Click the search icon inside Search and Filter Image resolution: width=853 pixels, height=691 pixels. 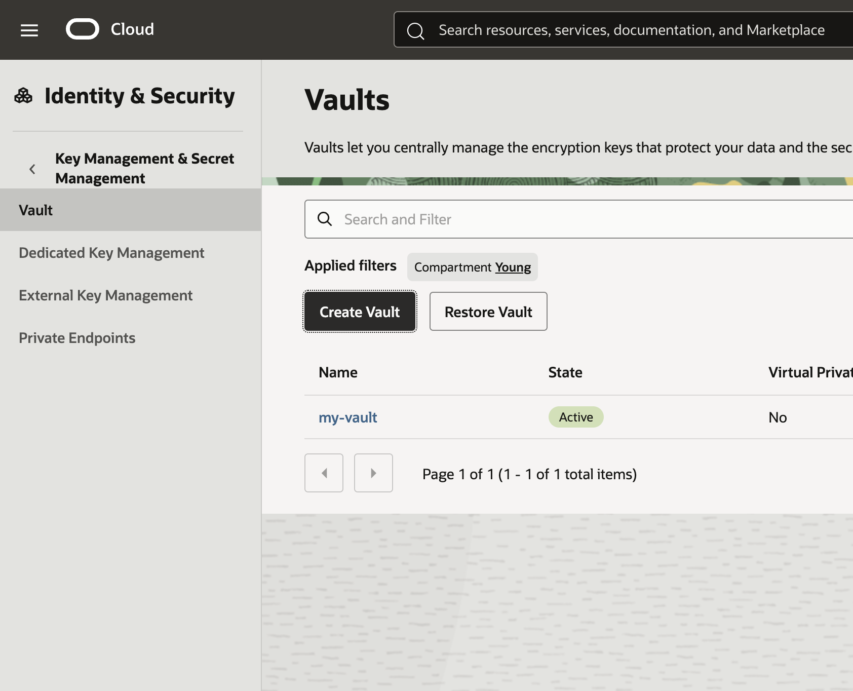coord(325,219)
